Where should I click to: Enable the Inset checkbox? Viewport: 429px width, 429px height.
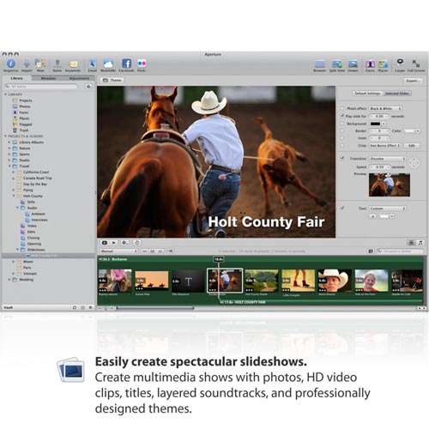click(342, 138)
